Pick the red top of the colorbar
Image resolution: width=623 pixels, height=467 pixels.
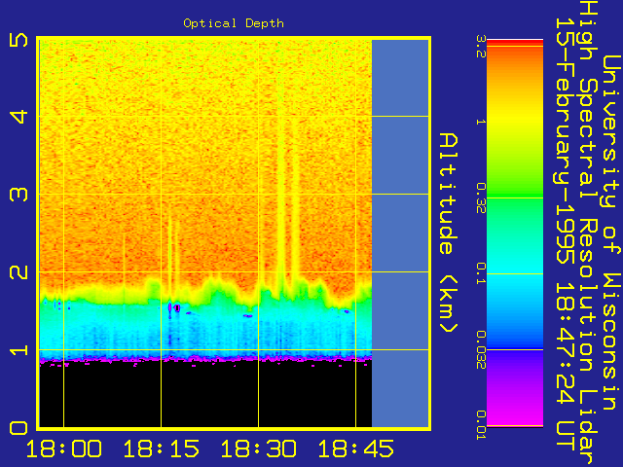click(515, 43)
